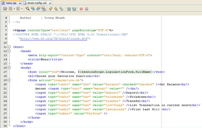Click the JSP file icon on menu.jsp tab
202x128 pixels.
(x=3, y=3)
